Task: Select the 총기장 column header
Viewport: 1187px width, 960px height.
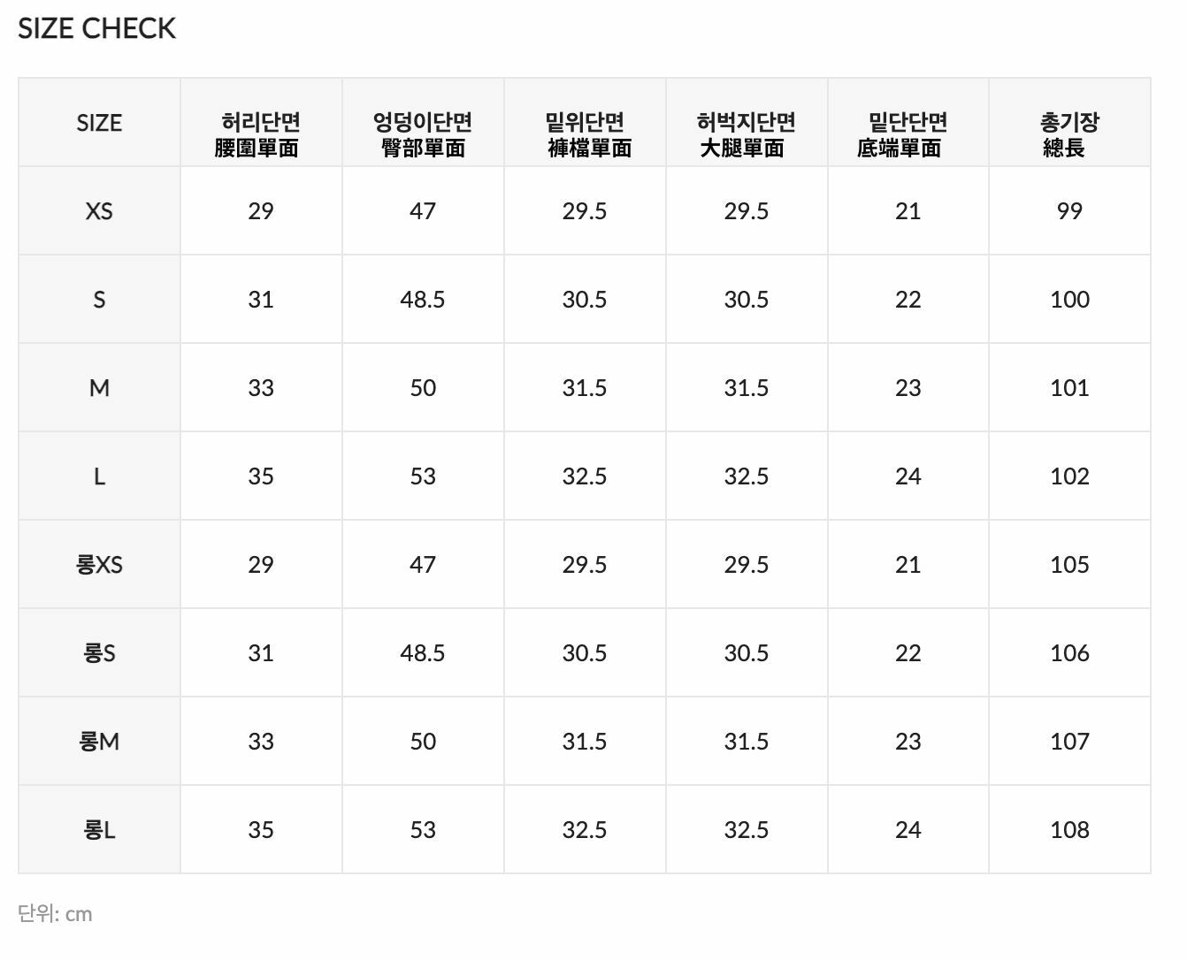Action: click(x=1069, y=134)
